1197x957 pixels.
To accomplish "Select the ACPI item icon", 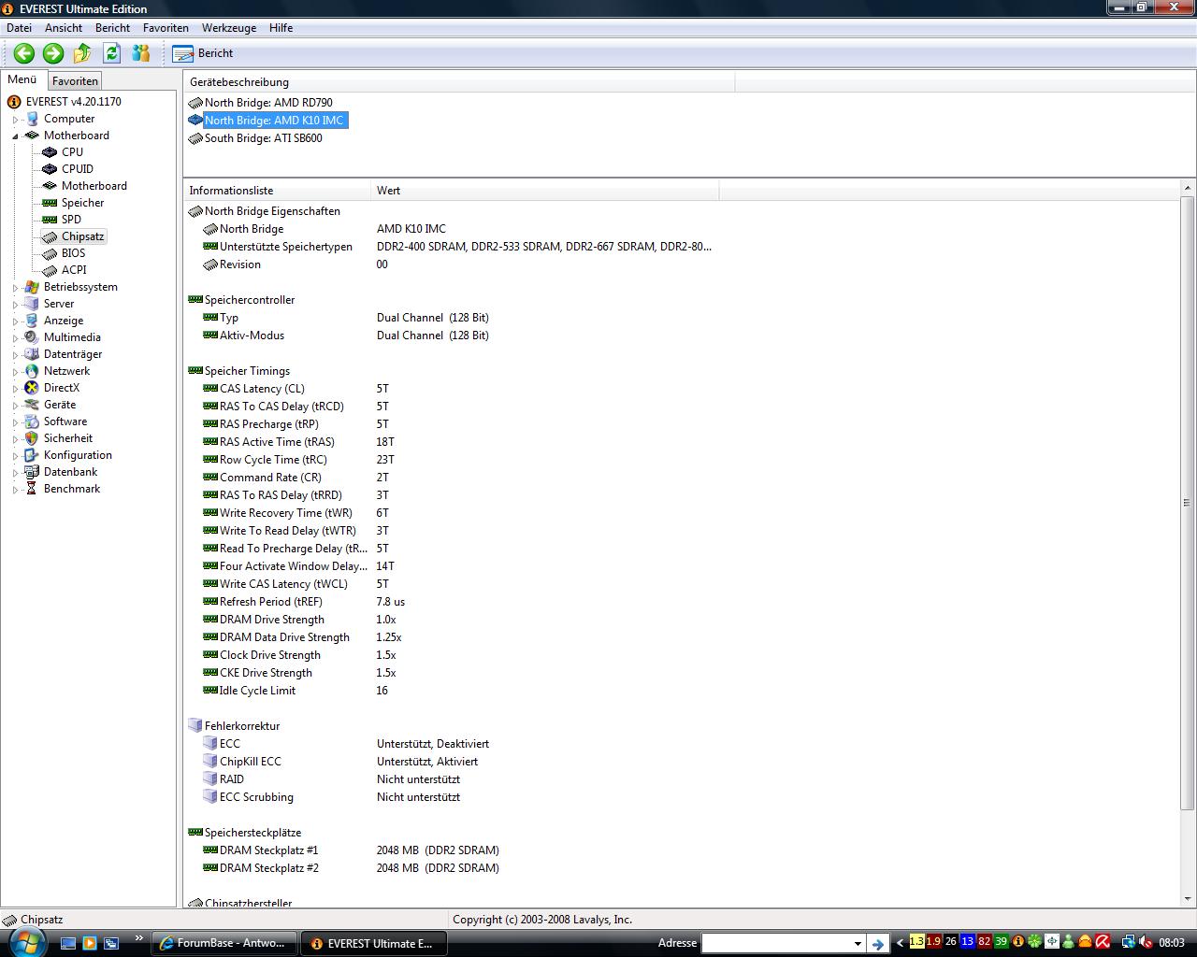I will 50,270.
